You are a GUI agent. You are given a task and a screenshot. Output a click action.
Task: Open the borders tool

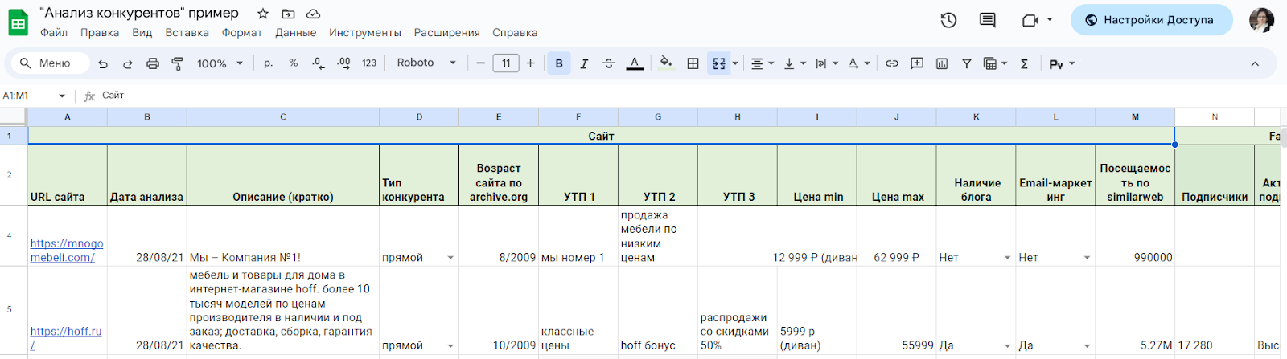coord(693,63)
